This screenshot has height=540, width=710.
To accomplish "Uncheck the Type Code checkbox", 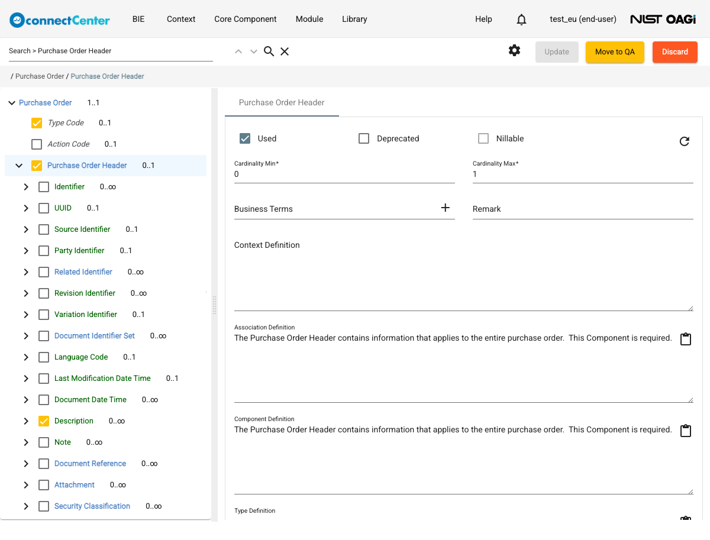I will click(37, 123).
